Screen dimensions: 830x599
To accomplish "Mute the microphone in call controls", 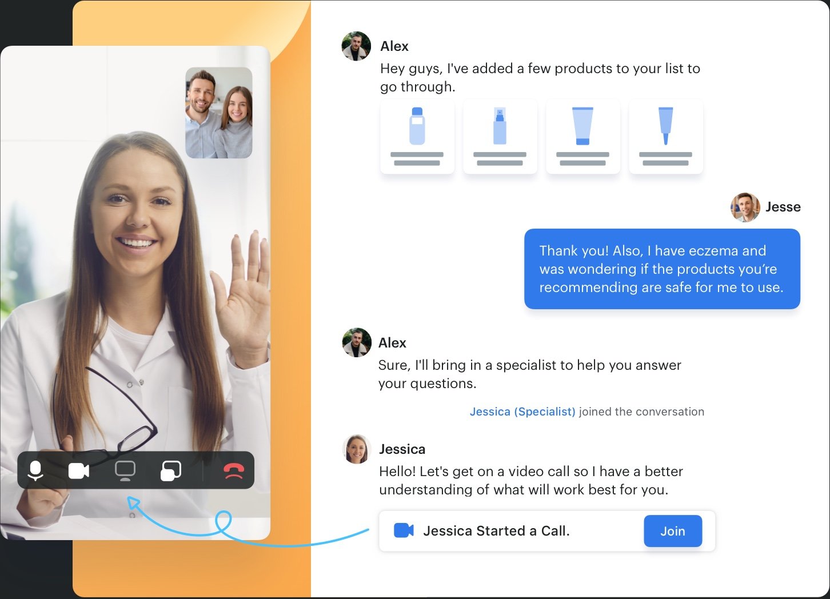I will 35,470.
